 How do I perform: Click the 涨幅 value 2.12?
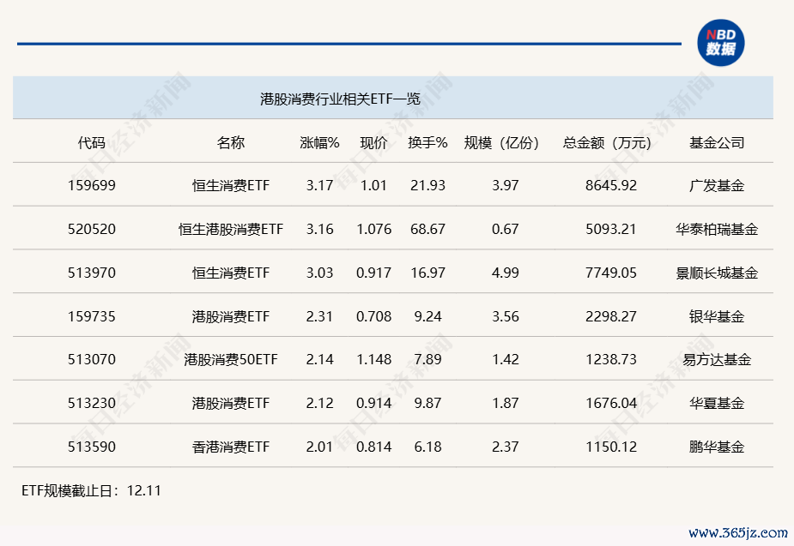point(319,403)
